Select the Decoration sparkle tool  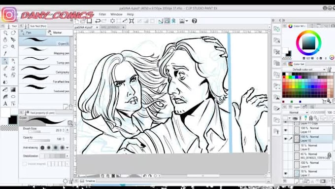pos(5,75)
